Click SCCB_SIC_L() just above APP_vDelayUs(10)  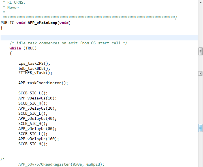tap(33, 93)
